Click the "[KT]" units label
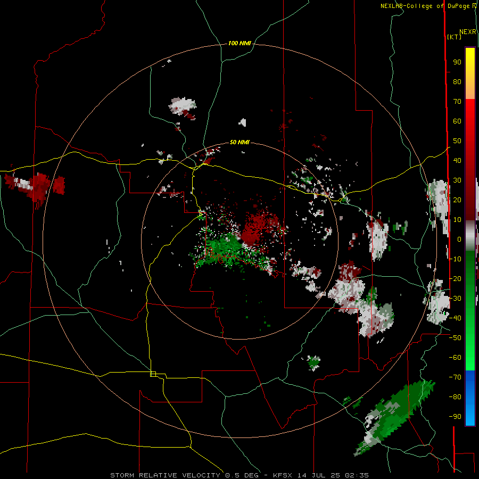The width and height of the screenshot is (479, 479). pos(454,37)
